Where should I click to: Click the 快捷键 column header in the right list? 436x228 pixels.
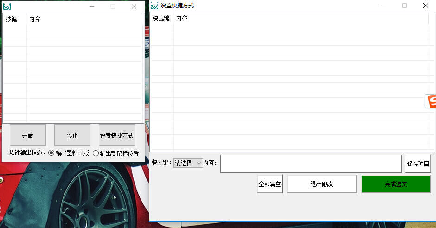pyautogui.click(x=161, y=19)
